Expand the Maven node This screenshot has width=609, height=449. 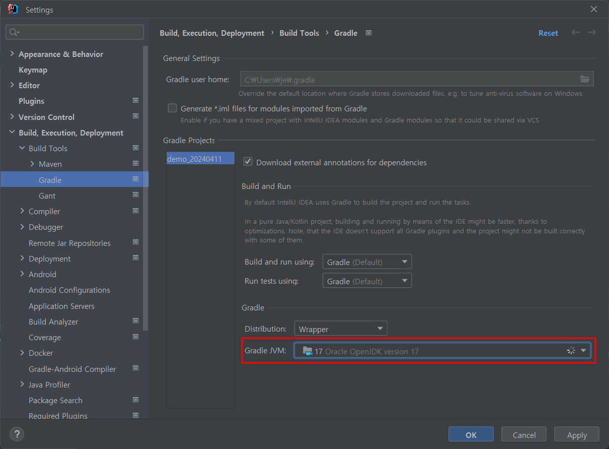coord(32,163)
